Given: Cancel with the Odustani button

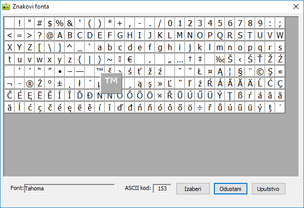Looking at the screenshot, I should click(231, 189).
